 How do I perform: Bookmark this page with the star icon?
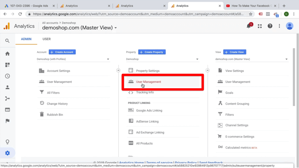click(x=251, y=14)
